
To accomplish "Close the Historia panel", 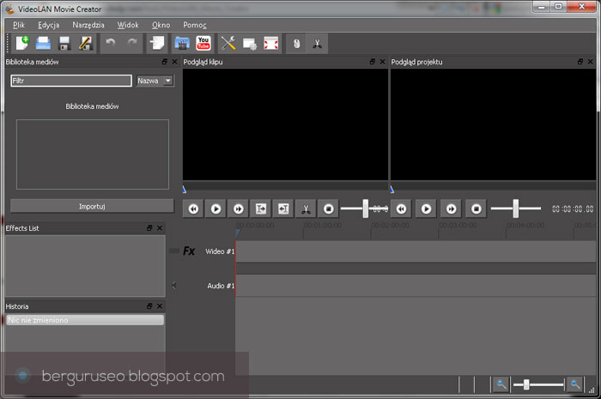I will (160, 306).
